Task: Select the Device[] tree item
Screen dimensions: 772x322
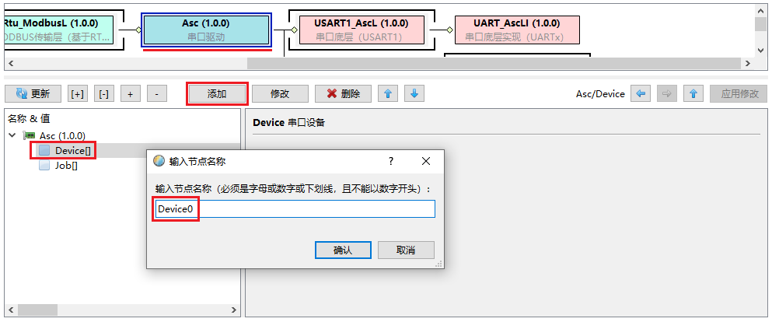Action: [73, 150]
